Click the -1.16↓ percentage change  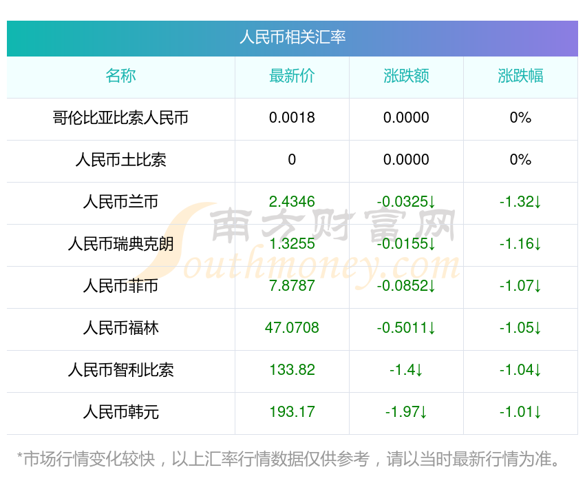click(520, 244)
